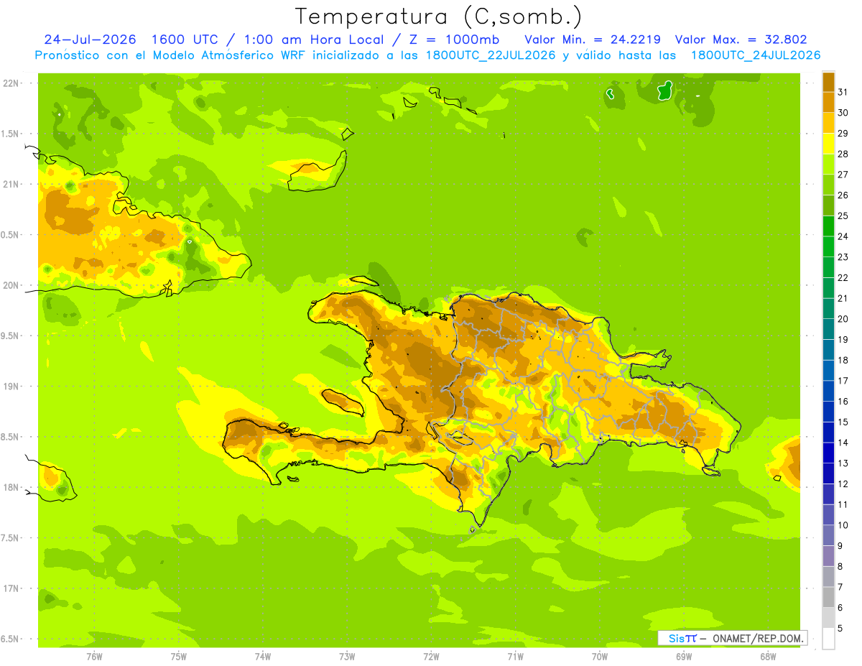This screenshot has height=666, width=862.
Task: Click the "25" value on the color scale
Action: pos(843,216)
